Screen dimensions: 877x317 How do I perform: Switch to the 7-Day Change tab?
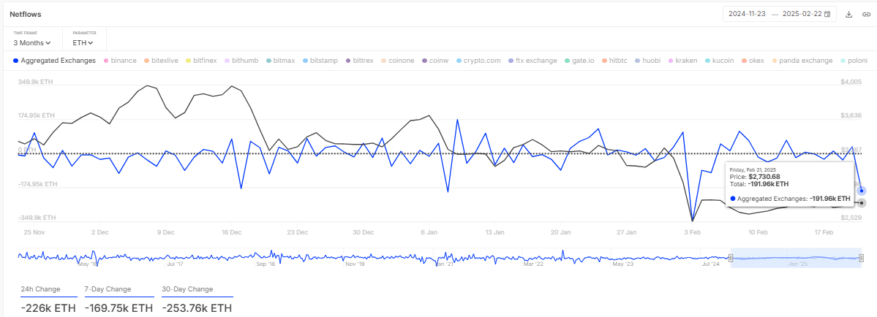pyautogui.click(x=108, y=289)
